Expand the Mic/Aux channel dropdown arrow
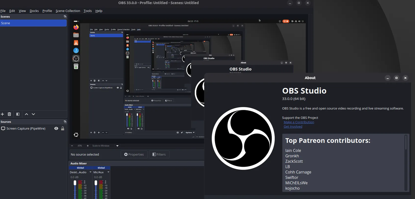Viewport: 415px width, 199px height. (108, 172)
